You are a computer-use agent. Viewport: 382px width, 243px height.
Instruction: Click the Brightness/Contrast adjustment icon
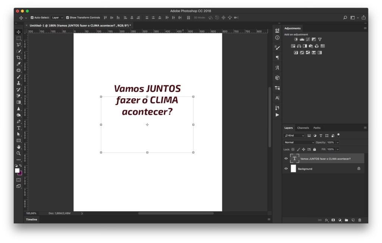[296, 40]
